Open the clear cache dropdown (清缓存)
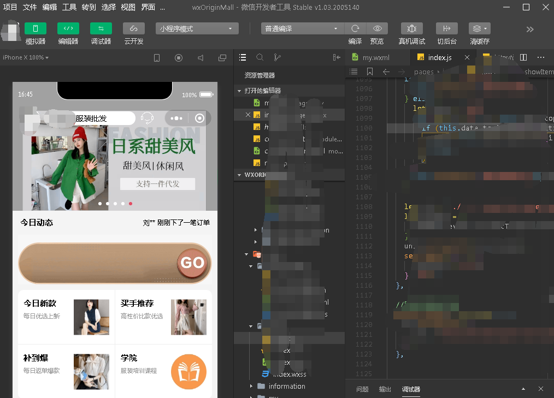 480,28
